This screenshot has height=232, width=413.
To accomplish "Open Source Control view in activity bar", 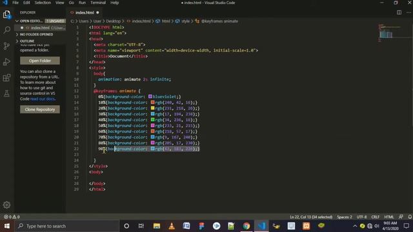I will click(x=7, y=46).
